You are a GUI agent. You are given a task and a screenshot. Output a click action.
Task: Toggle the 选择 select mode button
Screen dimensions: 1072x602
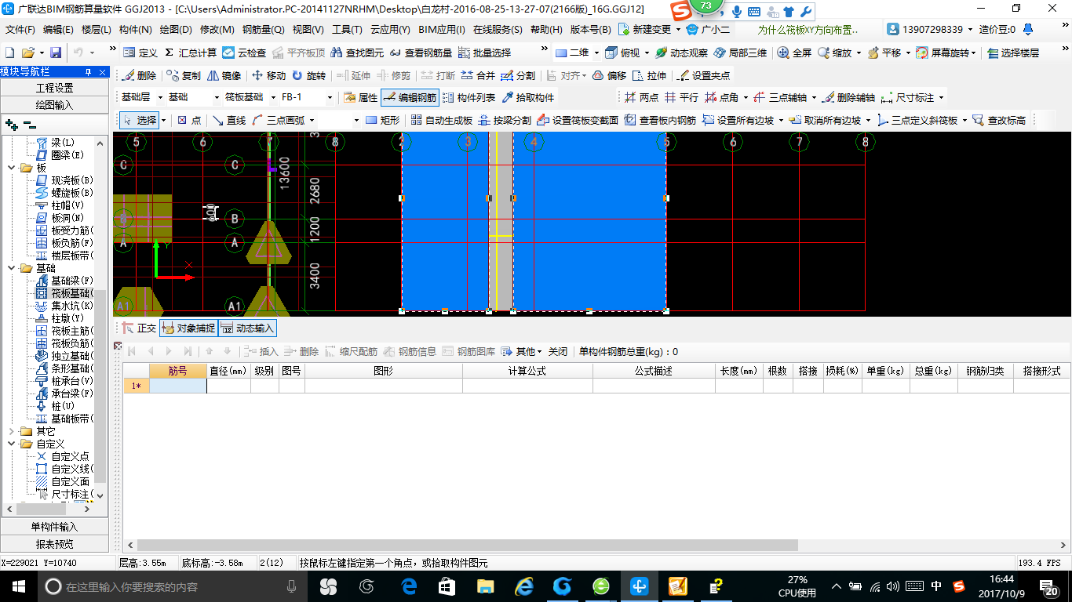click(139, 120)
